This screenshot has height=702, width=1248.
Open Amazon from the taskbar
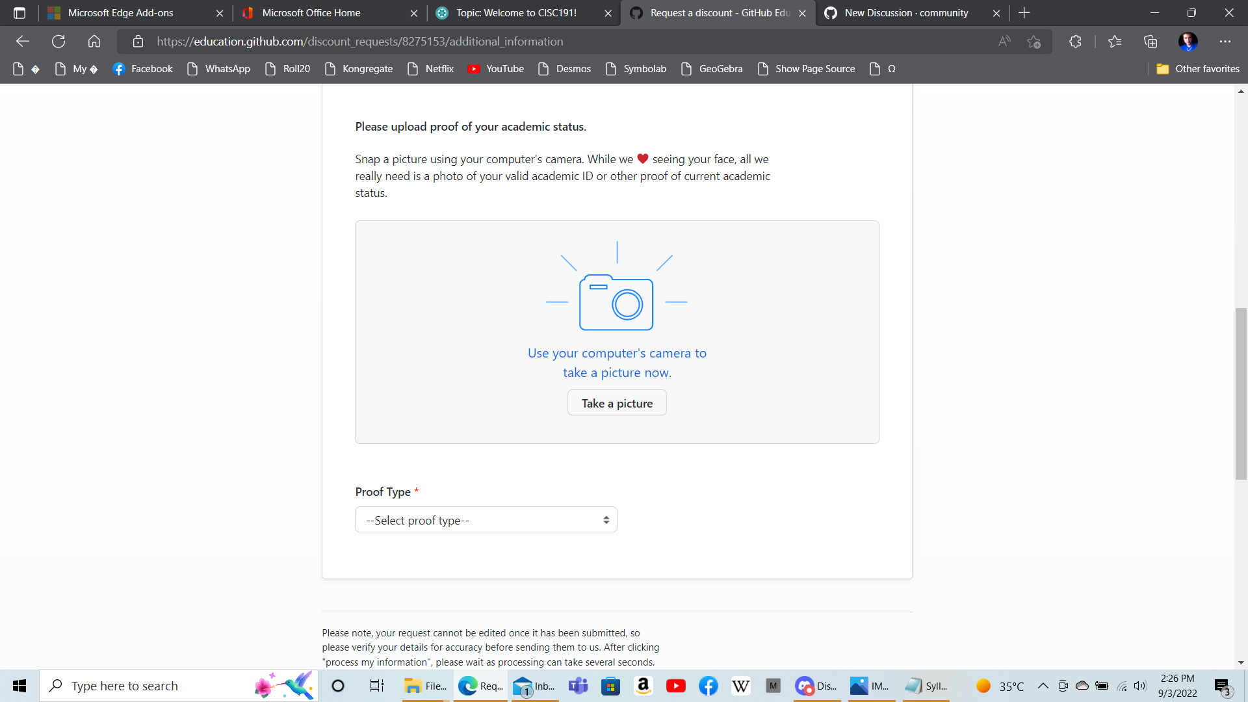point(643,686)
